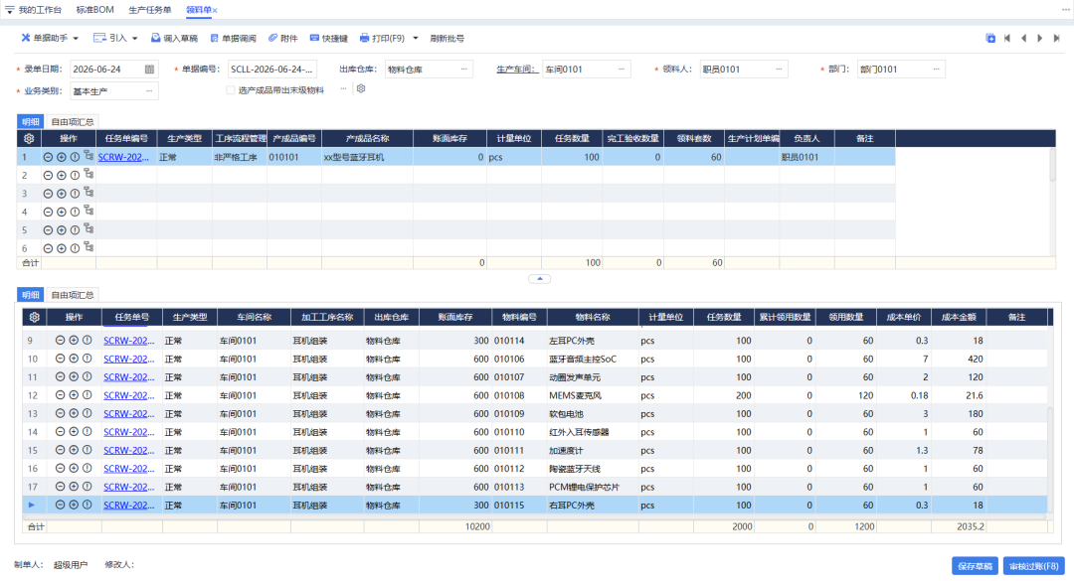The width and height of the screenshot is (1074, 581).
Task: Select upper 自由项汇总 tab
Action: (73, 122)
